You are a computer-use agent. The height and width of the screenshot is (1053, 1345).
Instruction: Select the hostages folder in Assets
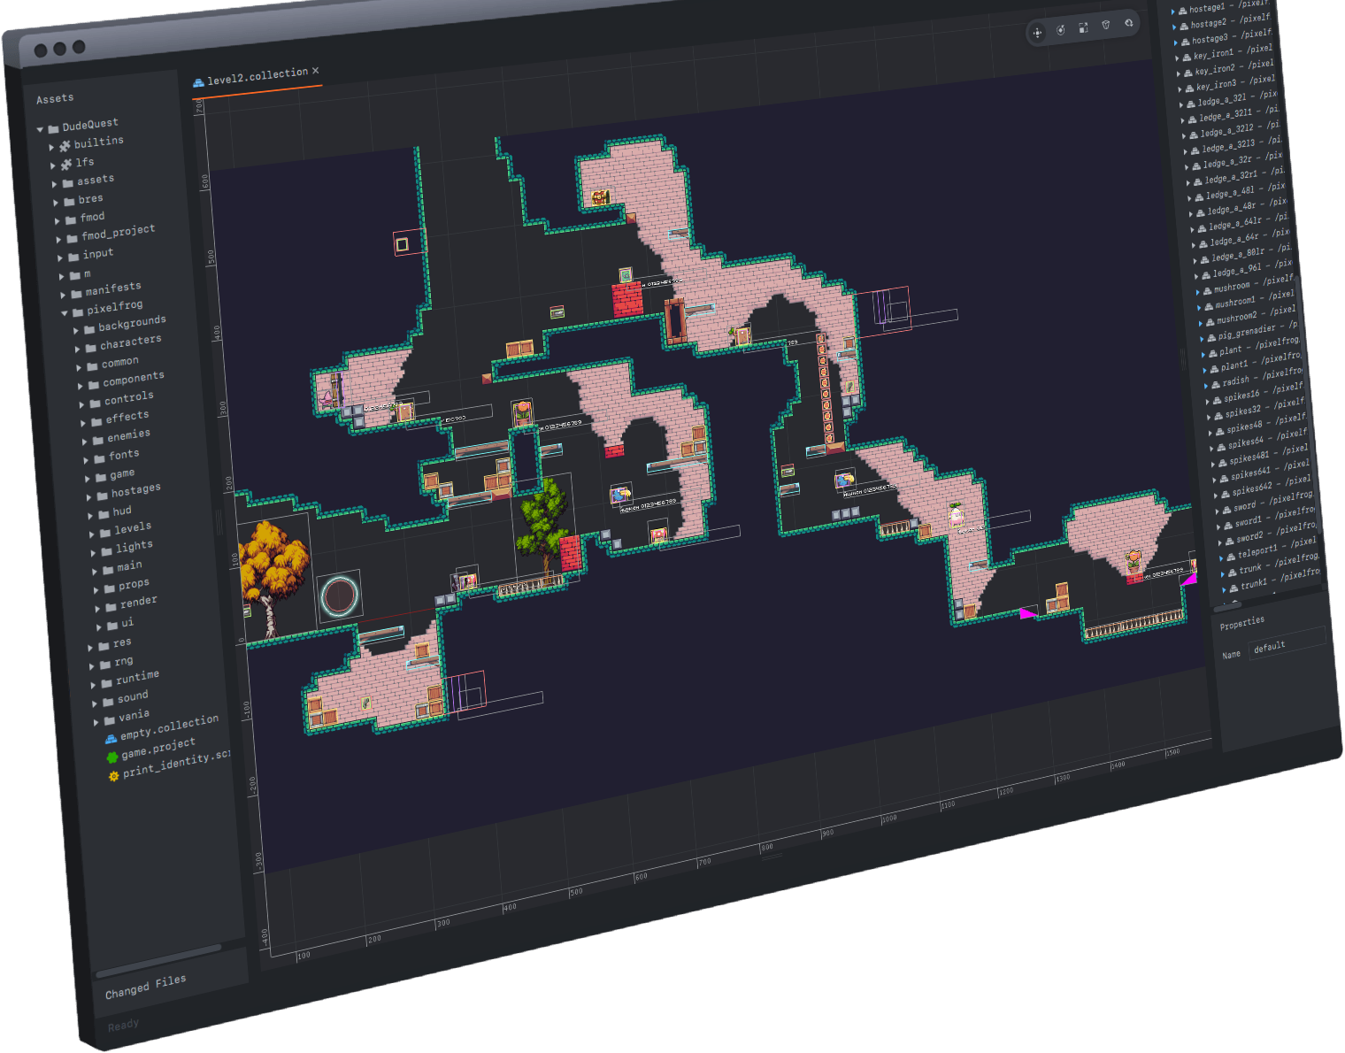[x=135, y=489]
